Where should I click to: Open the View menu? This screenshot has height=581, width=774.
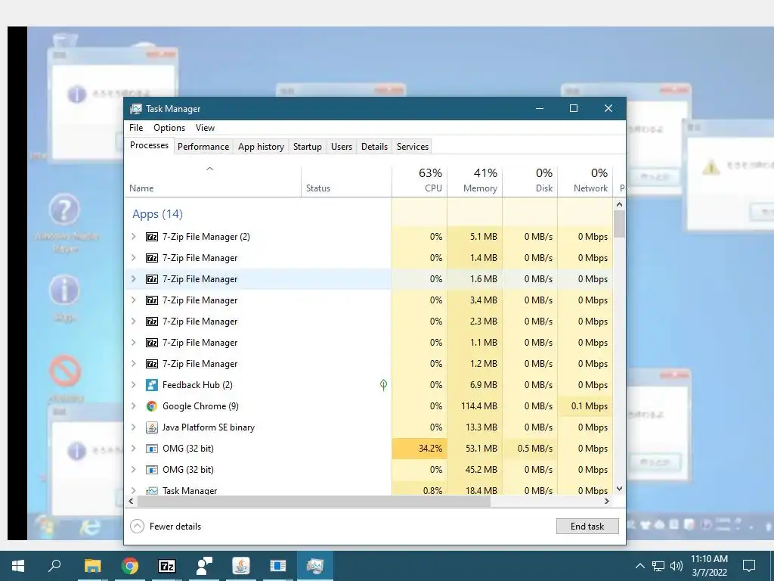[x=205, y=127]
